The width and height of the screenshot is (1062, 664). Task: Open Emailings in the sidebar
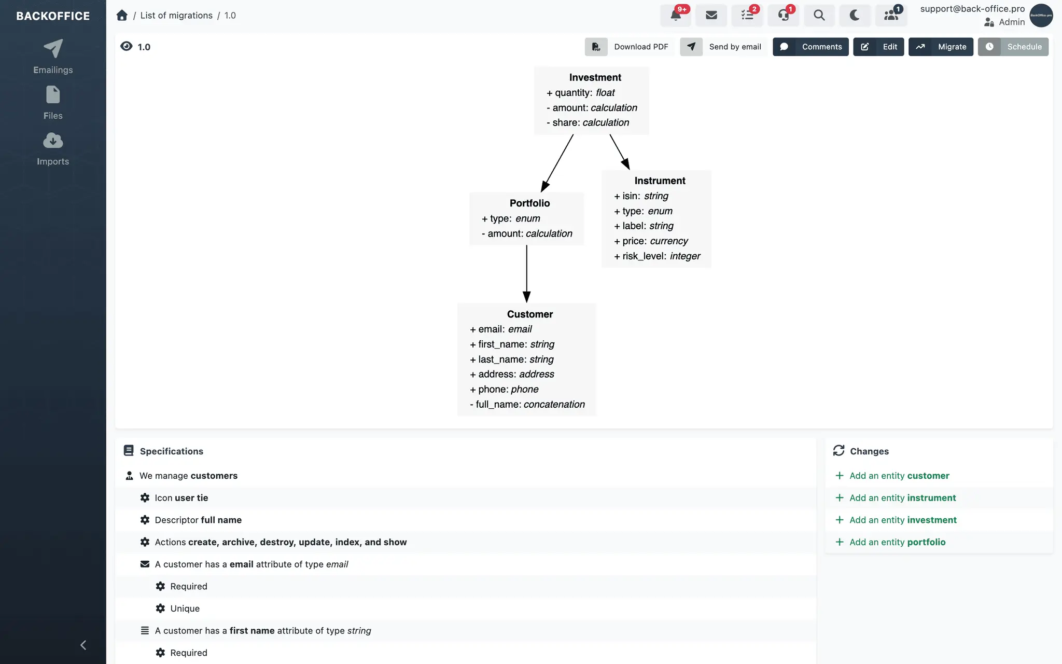pos(53,57)
